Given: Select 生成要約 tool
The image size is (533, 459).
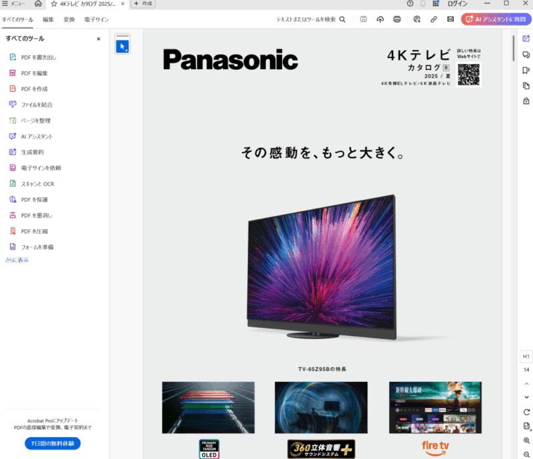Looking at the screenshot, I should 27,152.
